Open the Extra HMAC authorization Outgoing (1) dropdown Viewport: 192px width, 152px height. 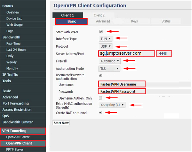[x=112, y=105]
